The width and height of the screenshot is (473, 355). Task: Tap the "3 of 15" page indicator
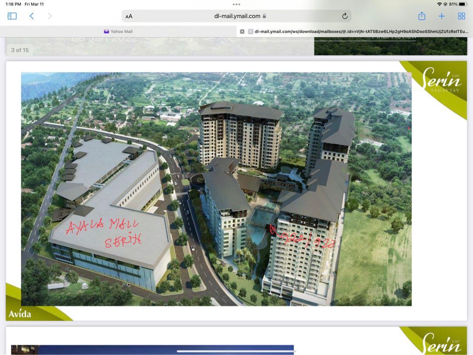point(19,50)
